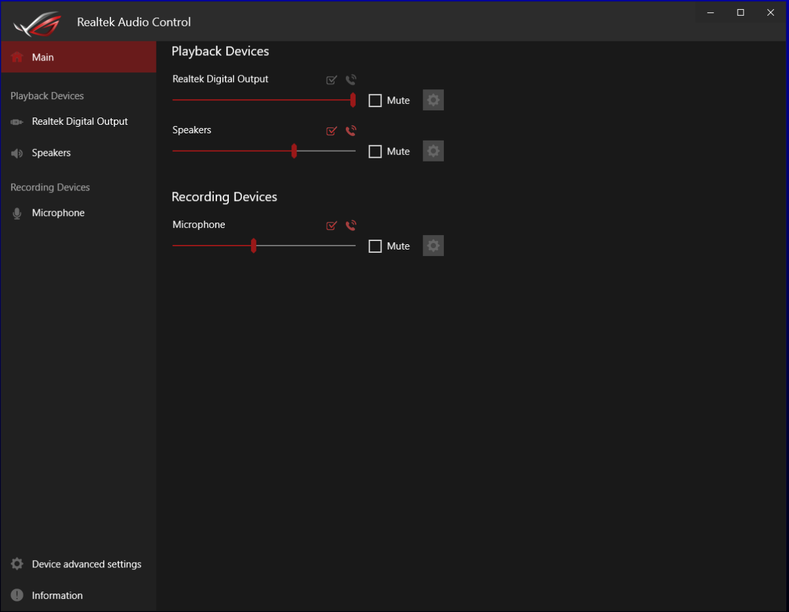Click Realtek Digital Output communication phone icon
Viewport: 789px width, 612px height.
click(351, 80)
